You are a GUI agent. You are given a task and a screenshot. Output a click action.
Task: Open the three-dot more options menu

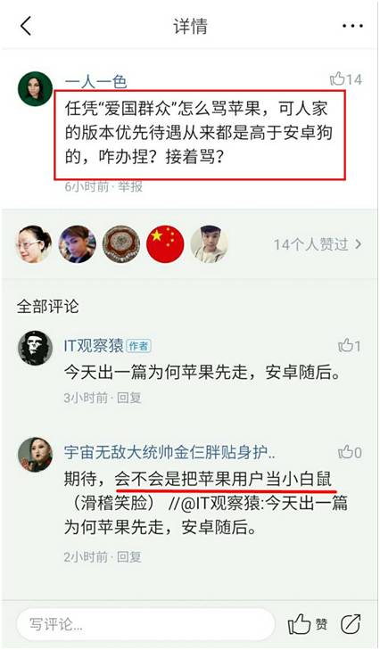[352, 26]
